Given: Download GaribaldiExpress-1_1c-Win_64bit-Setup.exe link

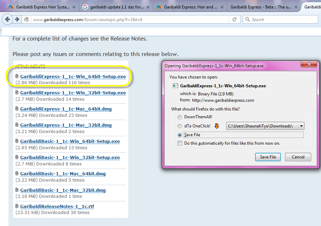Looking at the screenshot, I should 73,76.
